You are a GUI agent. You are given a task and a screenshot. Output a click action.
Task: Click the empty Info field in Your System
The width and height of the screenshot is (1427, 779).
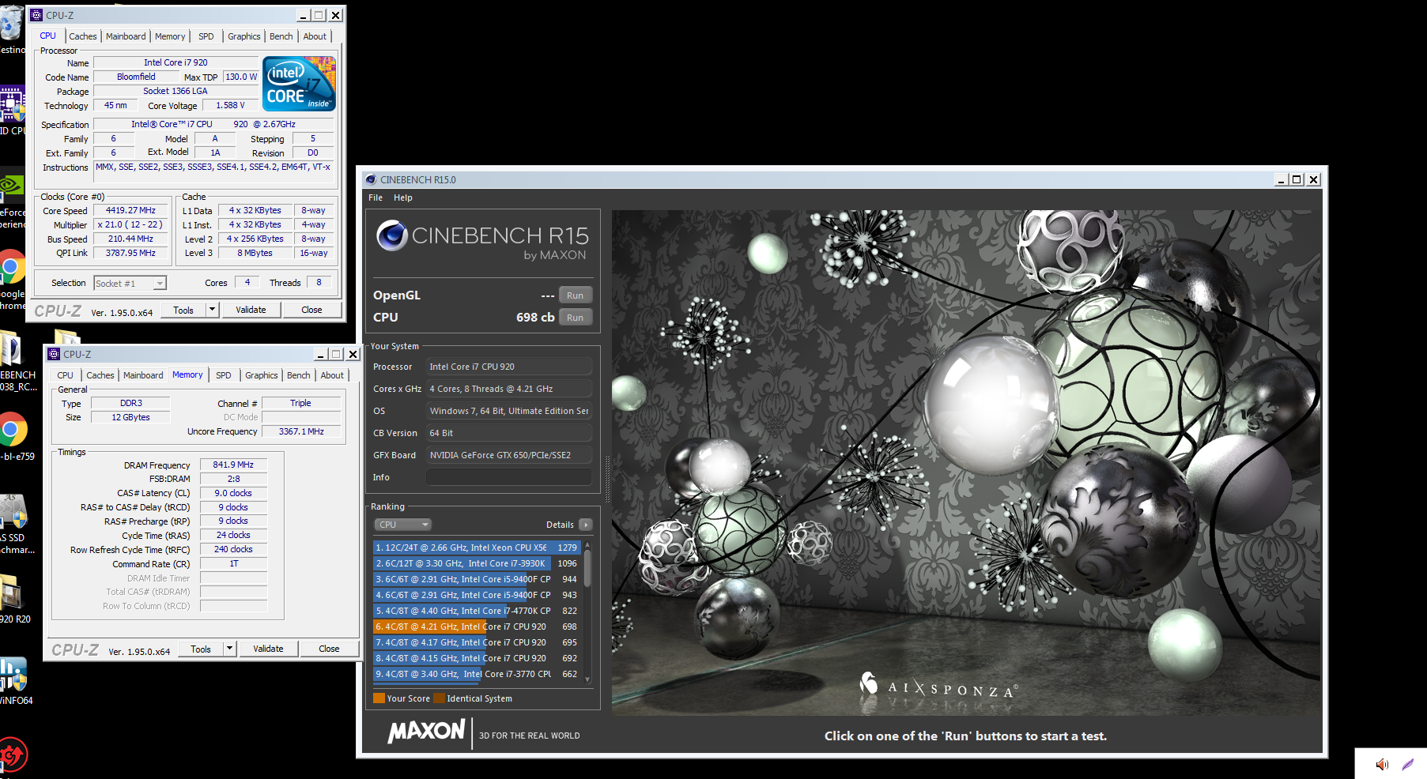[509, 477]
